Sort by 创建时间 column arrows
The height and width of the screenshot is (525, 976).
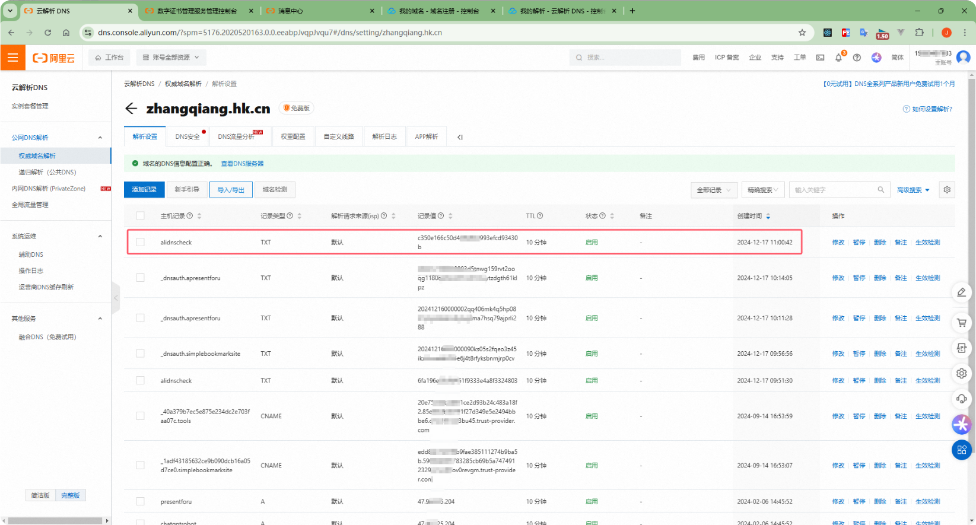tap(768, 216)
